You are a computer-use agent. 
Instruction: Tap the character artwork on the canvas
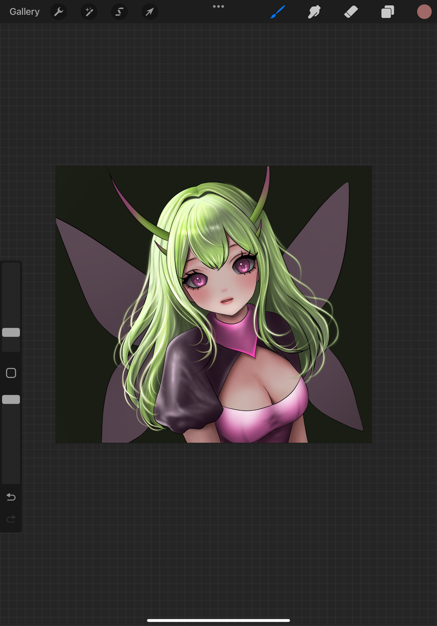point(213,304)
